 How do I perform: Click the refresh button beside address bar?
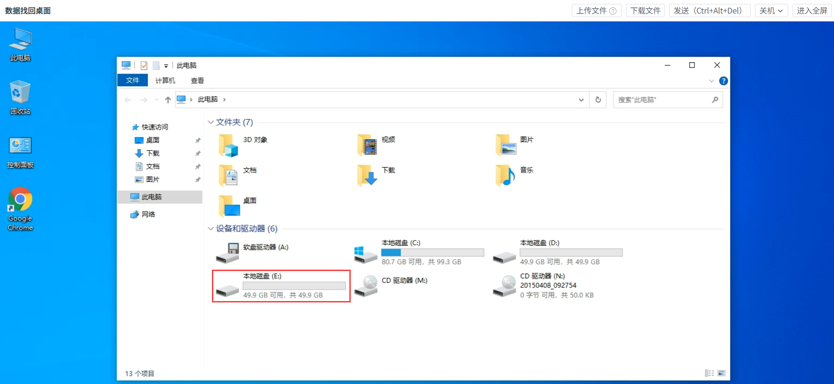pyautogui.click(x=598, y=100)
